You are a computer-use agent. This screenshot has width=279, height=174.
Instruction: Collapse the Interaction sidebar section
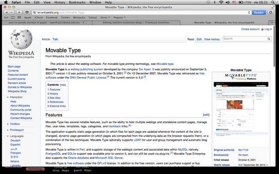click(x=8, y=97)
